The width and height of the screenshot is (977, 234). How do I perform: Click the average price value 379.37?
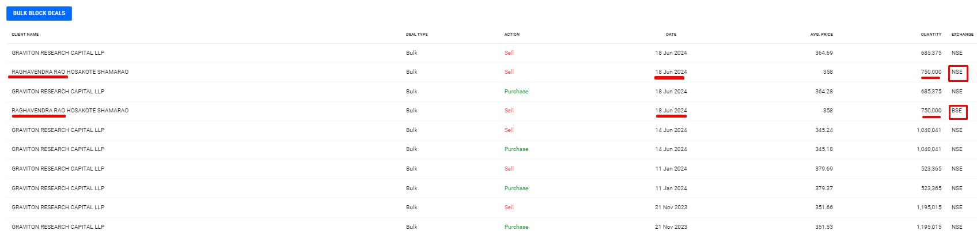tap(824, 188)
